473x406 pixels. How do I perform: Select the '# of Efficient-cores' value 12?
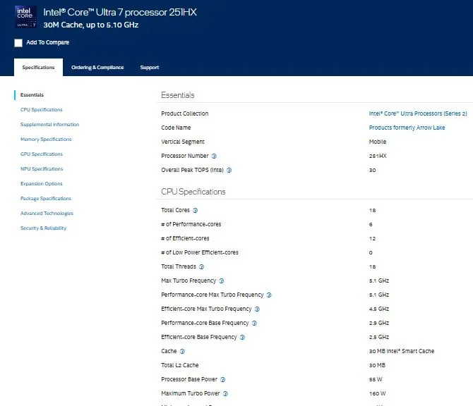(372, 238)
